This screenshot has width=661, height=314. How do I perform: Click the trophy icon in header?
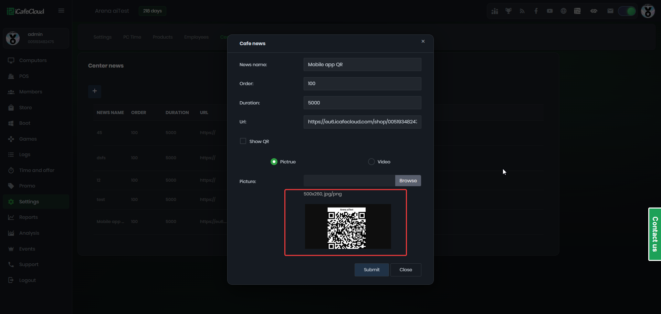point(508,11)
